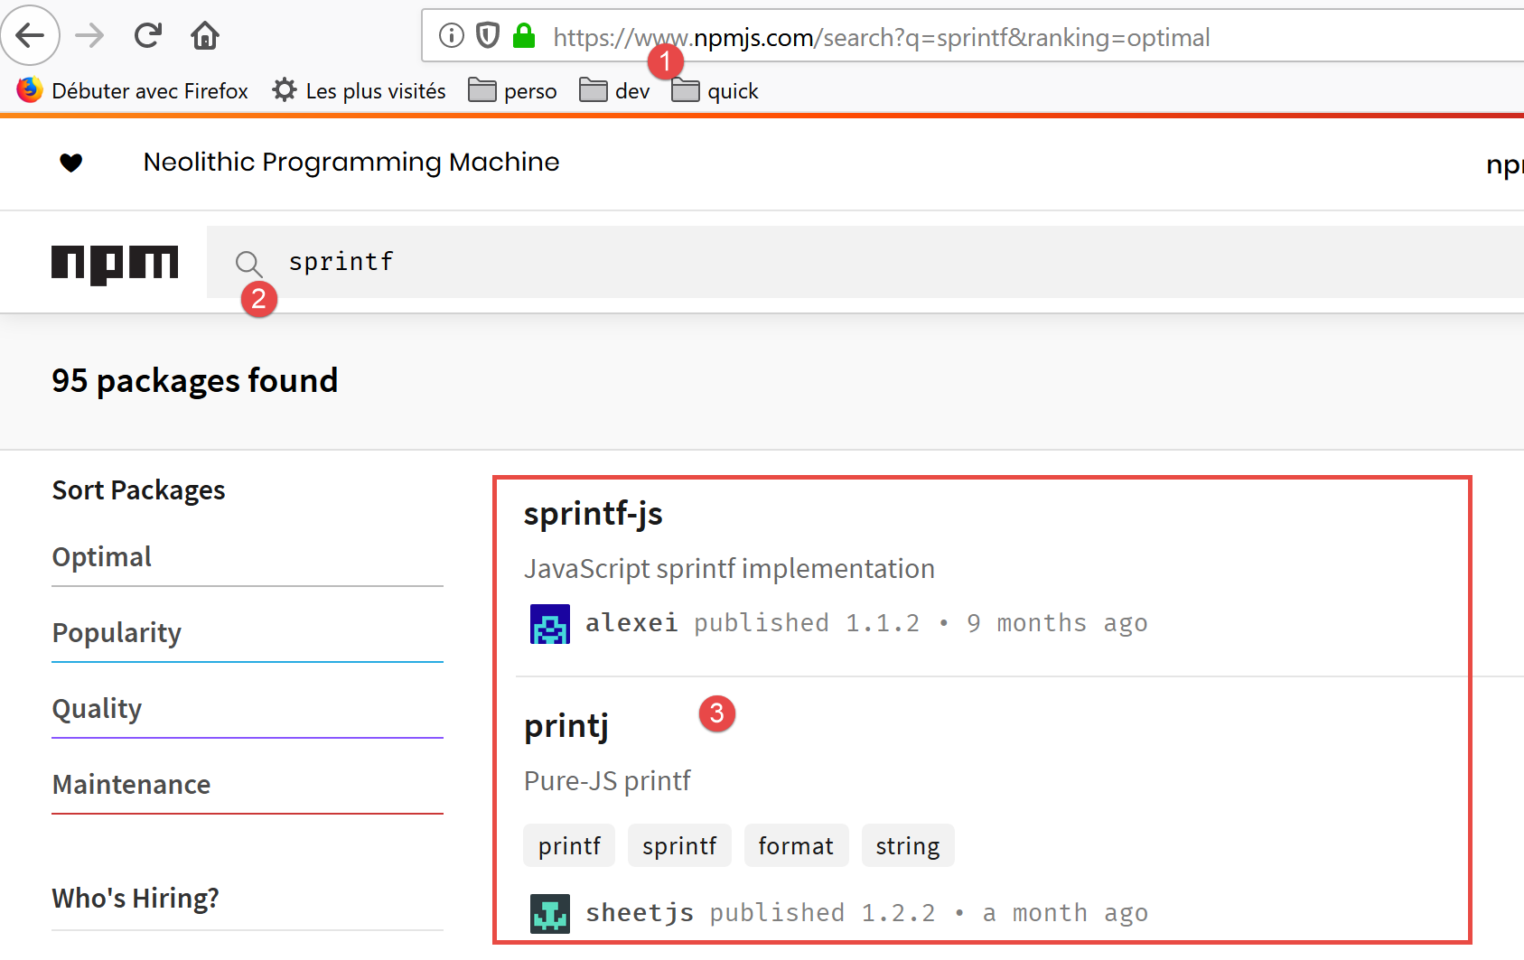Image resolution: width=1524 pixels, height=960 pixels.
Task: Go to the browser Home page icon
Action: tap(205, 35)
